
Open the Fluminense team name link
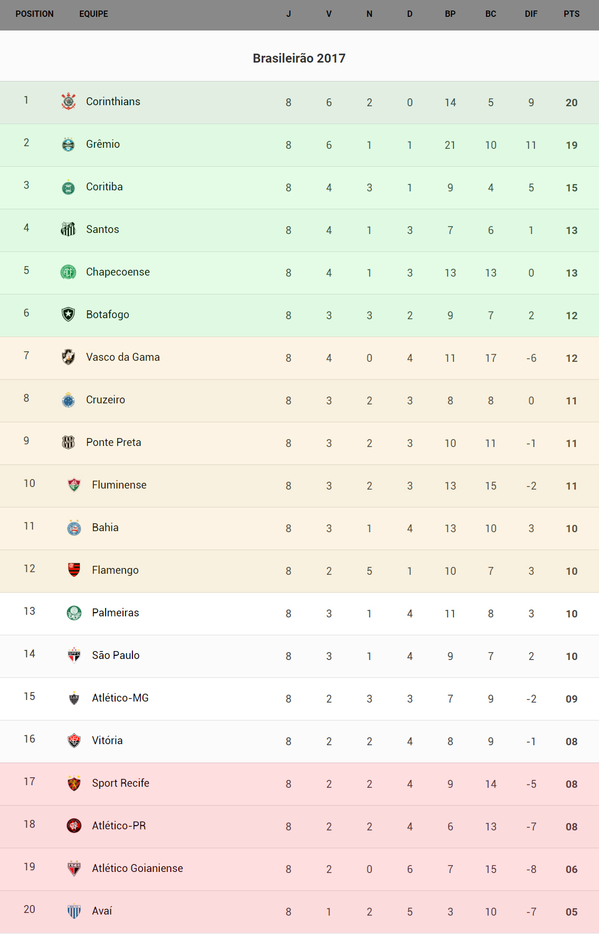119,485
